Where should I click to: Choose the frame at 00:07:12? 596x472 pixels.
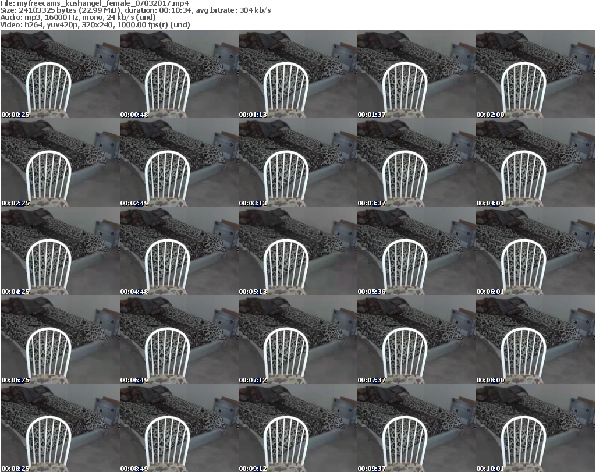pyautogui.click(x=297, y=340)
